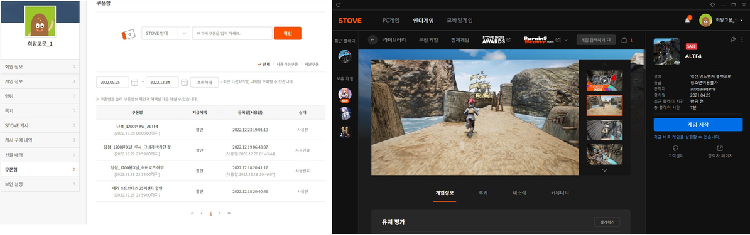Click the 게임 검색하기 search box
This screenshot has height=235, width=750.
pos(595,40)
